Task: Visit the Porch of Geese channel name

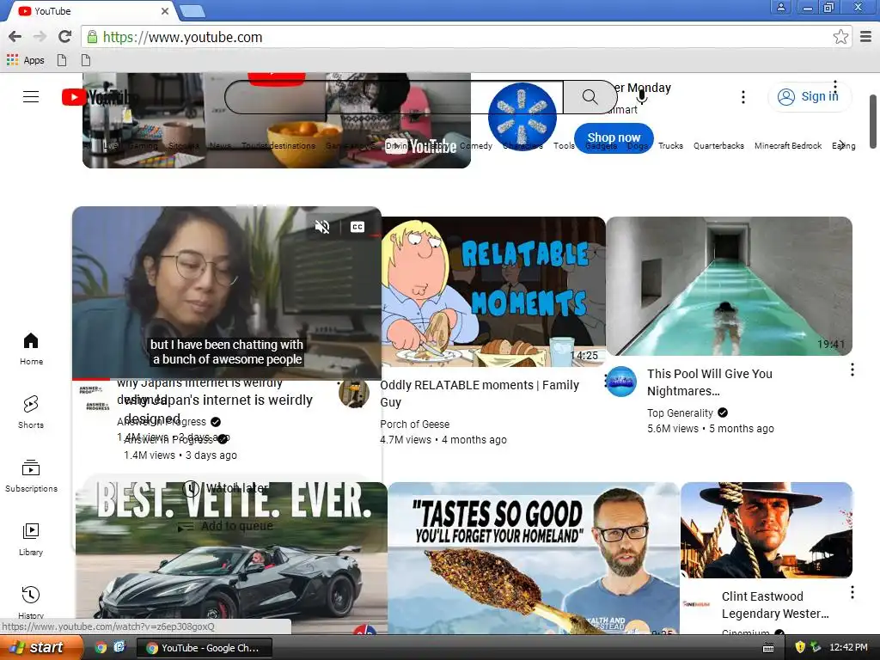Action: [x=415, y=425]
